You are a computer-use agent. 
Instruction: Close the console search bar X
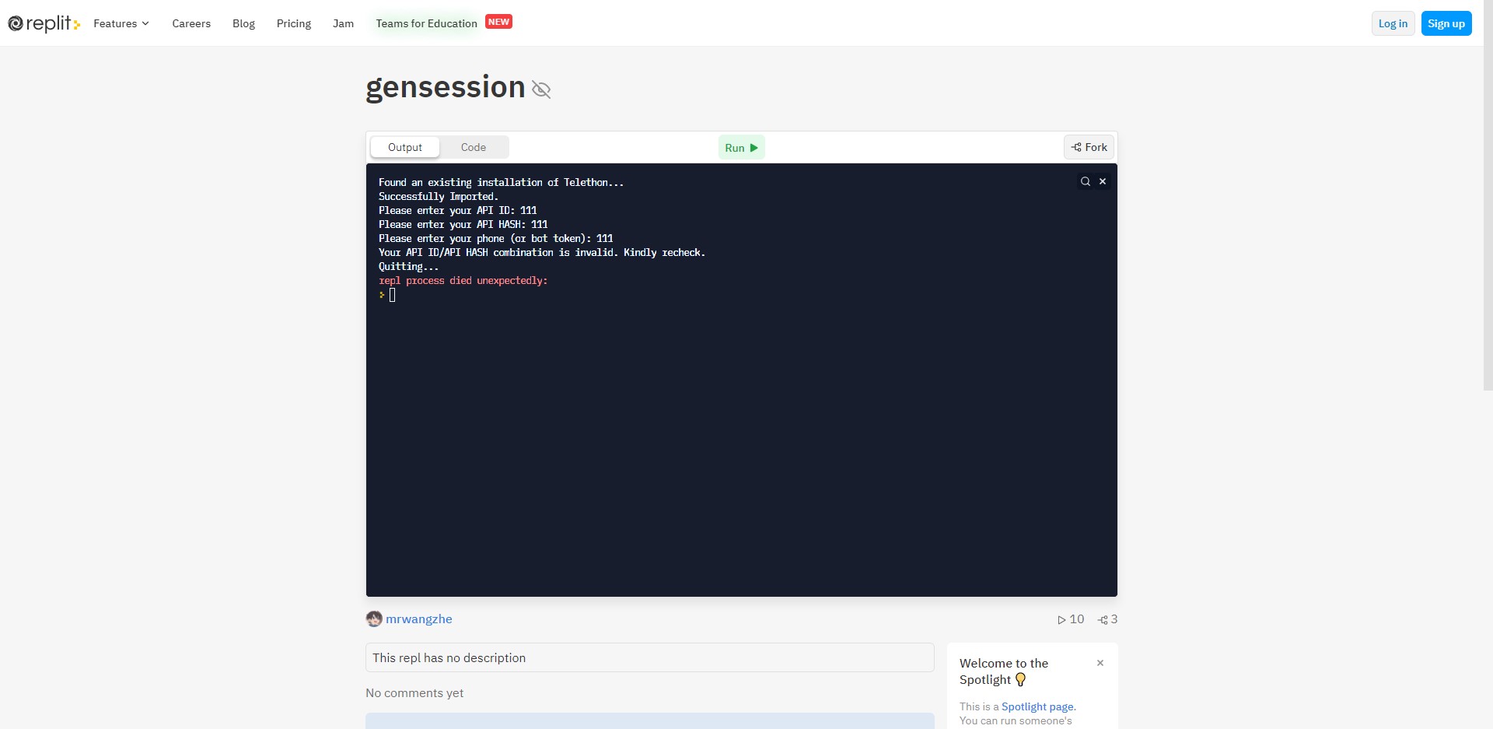(1102, 181)
